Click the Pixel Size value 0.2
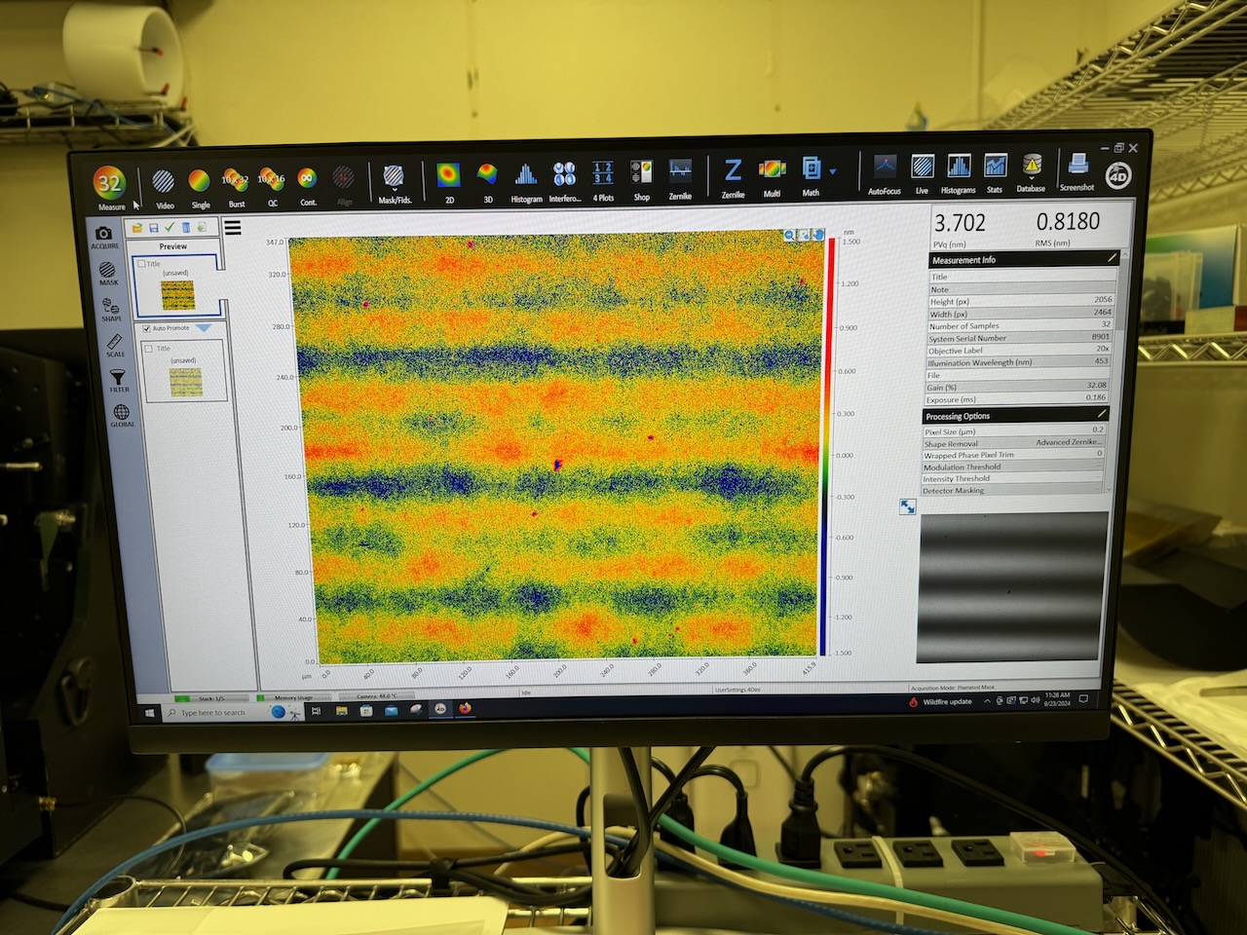1247x935 pixels. 1098,430
